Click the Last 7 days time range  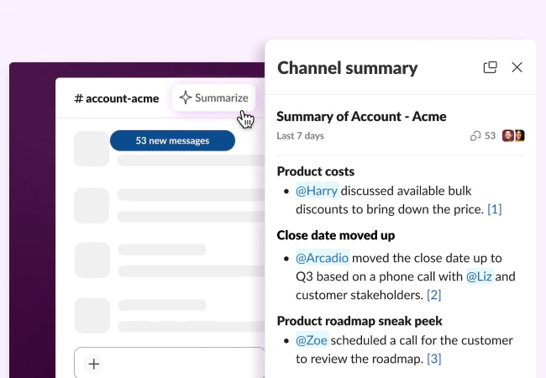[x=300, y=136]
